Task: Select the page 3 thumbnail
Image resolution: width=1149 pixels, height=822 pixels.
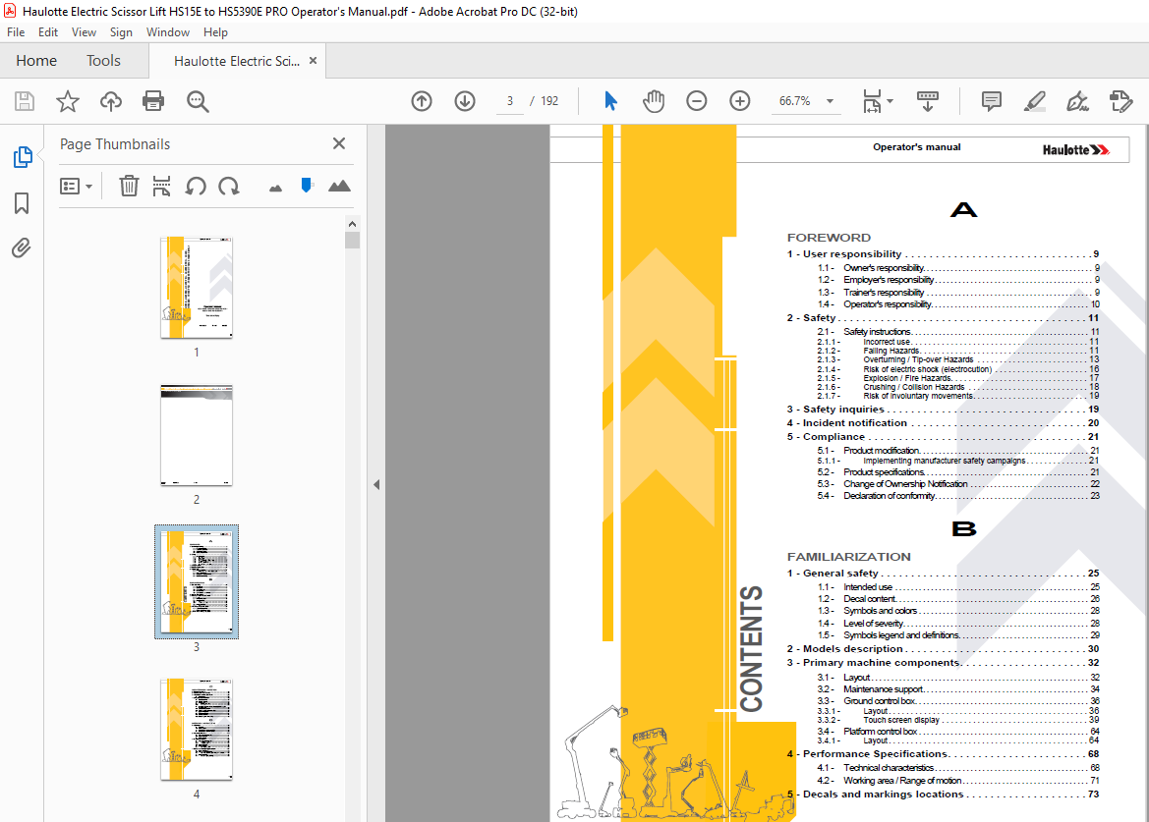Action: pos(197,582)
